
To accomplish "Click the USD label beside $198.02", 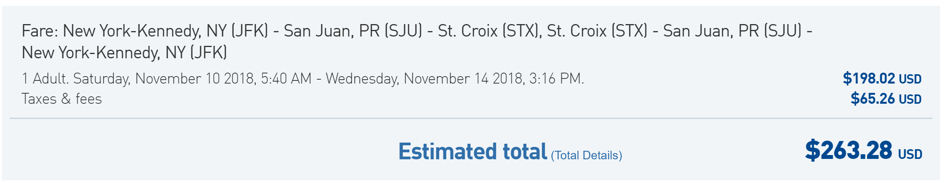I will point(910,79).
